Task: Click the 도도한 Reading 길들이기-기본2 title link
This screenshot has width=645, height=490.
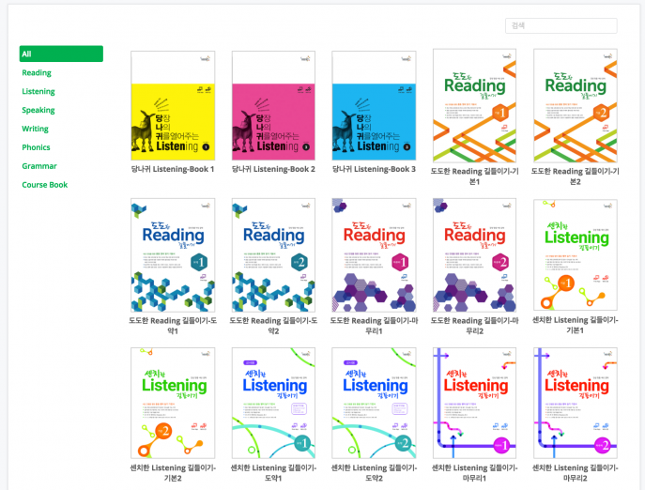Action: click(x=575, y=176)
